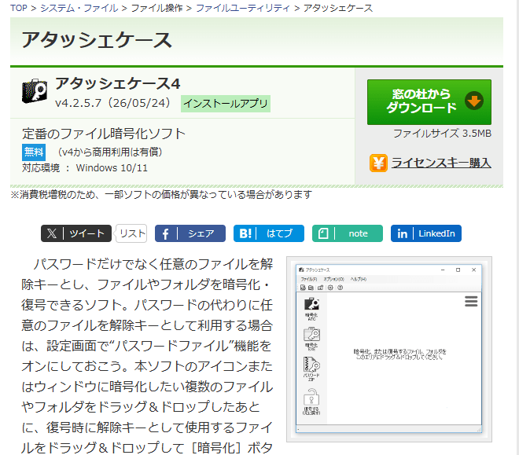Click the B! Hatena icon

click(x=245, y=233)
